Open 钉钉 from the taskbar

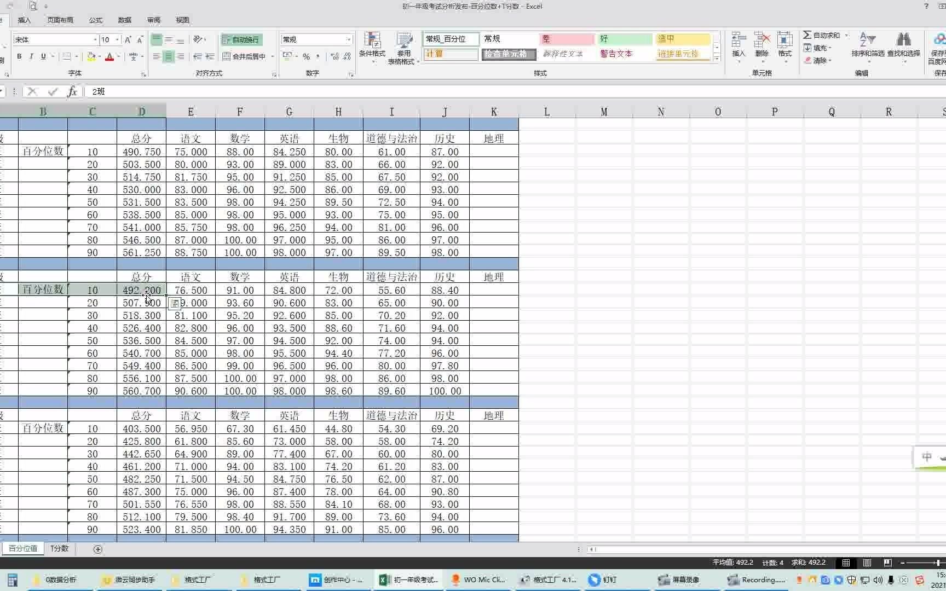click(603, 580)
